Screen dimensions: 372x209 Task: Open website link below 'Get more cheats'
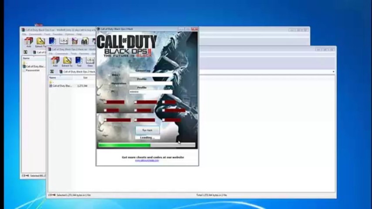(147, 160)
